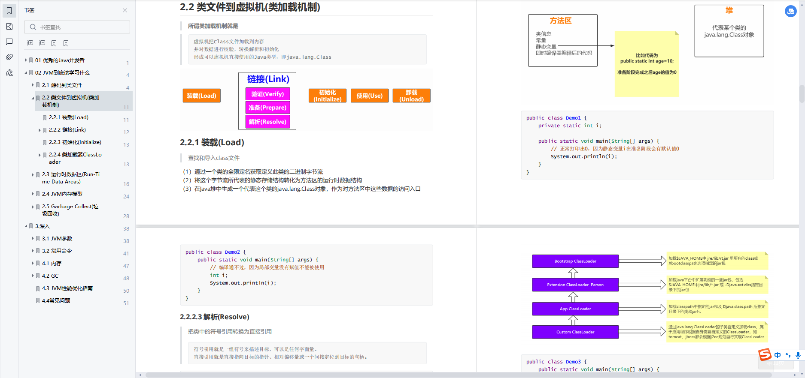Select bookmark 2.2.1 装载(Load)
Screen dimensions: 805x378
coord(68,117)
